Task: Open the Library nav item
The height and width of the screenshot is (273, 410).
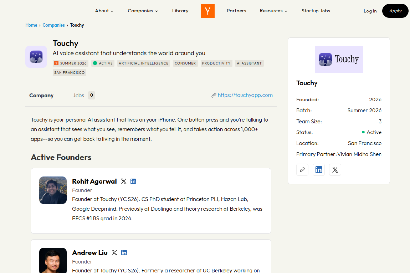Action: coord(180,11)
